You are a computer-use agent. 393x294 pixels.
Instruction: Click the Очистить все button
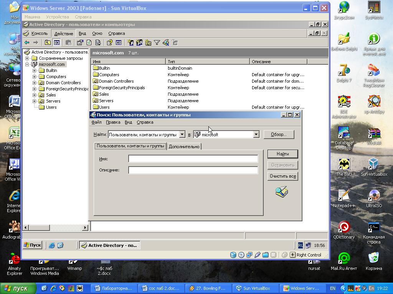click(283, 176)
